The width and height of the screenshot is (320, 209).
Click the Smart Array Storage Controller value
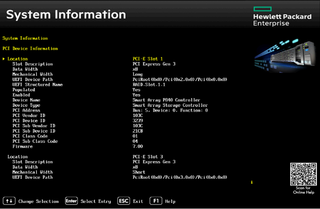pos(170,105)
